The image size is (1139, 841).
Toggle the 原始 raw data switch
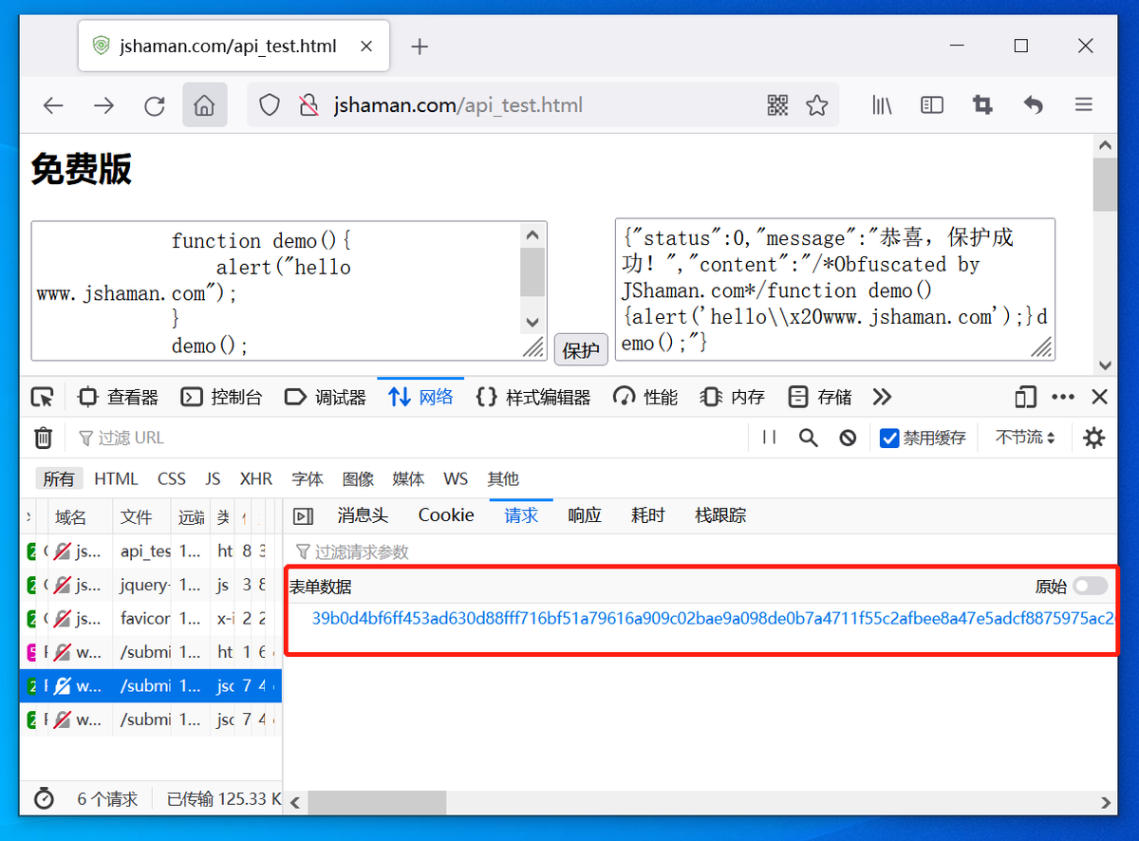coord(1091,587)
